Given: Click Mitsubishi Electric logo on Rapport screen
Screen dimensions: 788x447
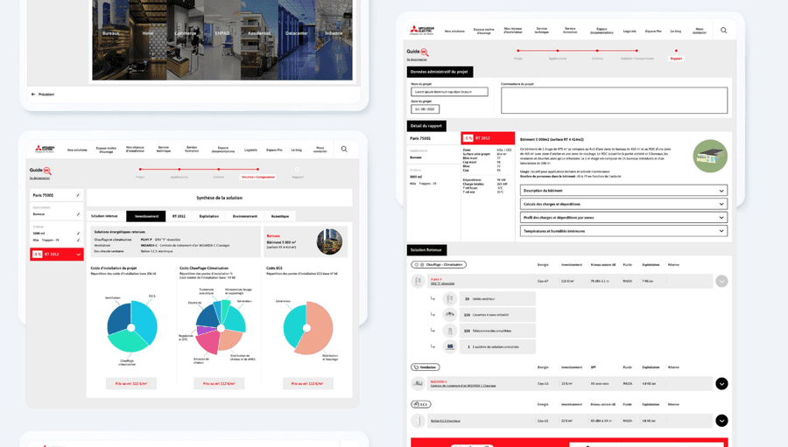Looking at the screenshot, I should pyautogui.click(x=422, y=30).
